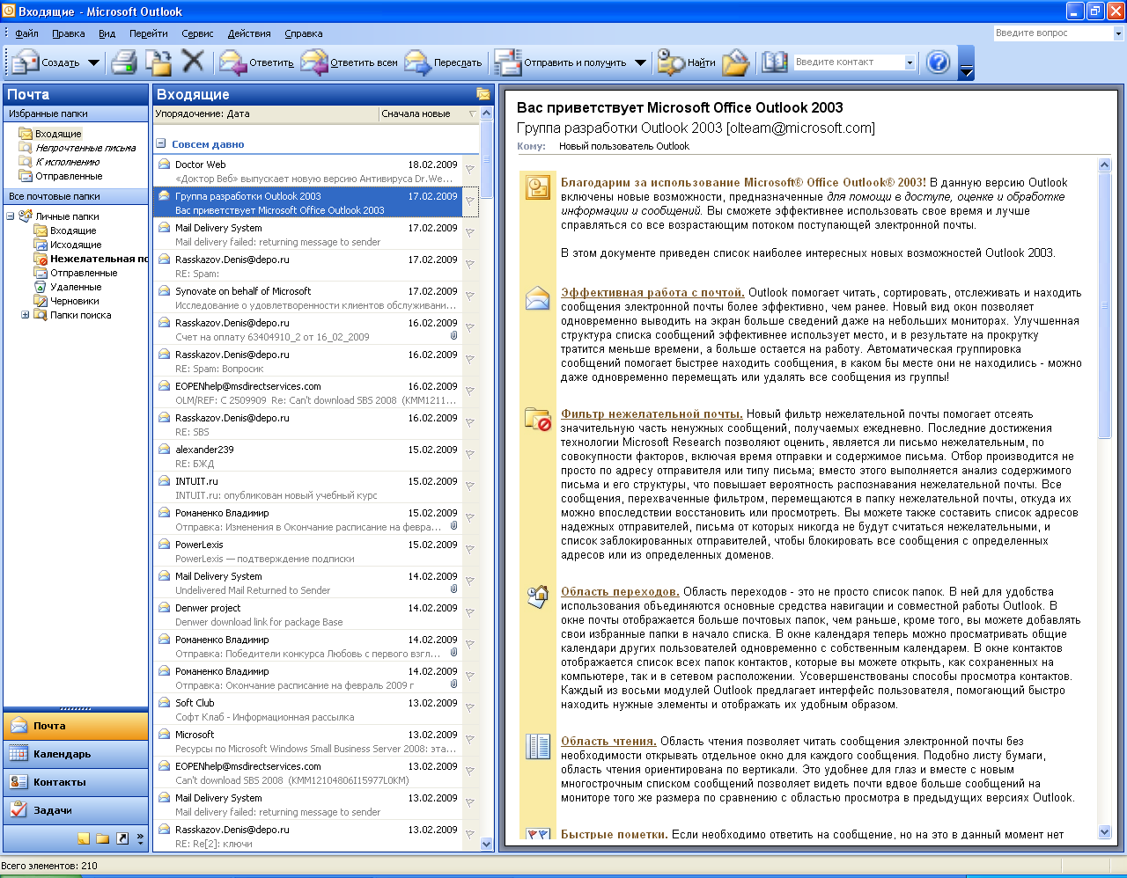The image size is (1127, 878).
Task: Select Входящие in favorite folders
Action: coord(58,134)
